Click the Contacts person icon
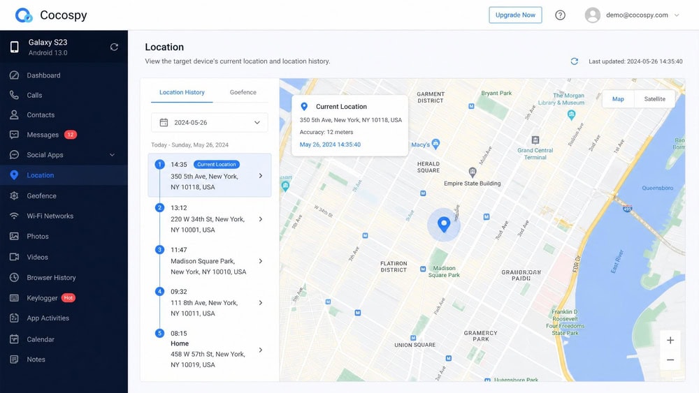This screenshot has height=393, width=699. [x=14, y=114]
